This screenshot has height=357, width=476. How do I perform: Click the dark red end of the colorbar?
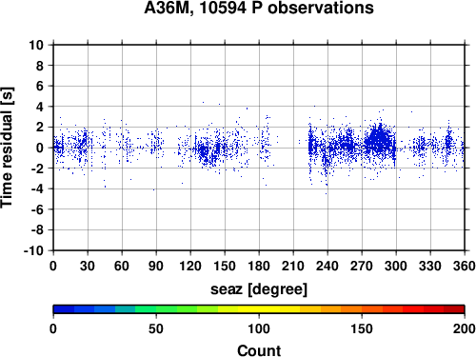(454, 309)
